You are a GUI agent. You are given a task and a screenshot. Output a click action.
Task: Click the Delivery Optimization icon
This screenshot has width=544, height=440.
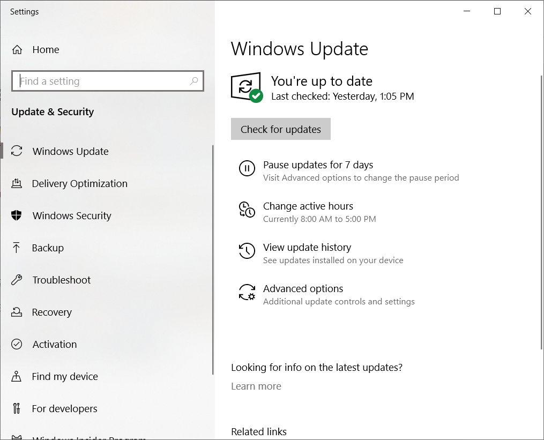pyautogui.click(x=17, y=184)
